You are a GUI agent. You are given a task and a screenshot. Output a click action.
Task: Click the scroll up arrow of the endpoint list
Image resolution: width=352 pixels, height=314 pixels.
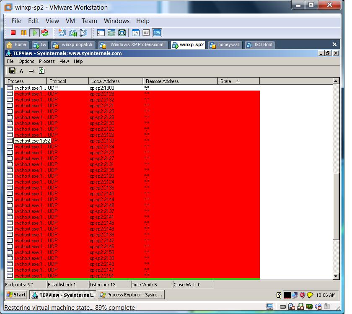(x=336, y=81)
